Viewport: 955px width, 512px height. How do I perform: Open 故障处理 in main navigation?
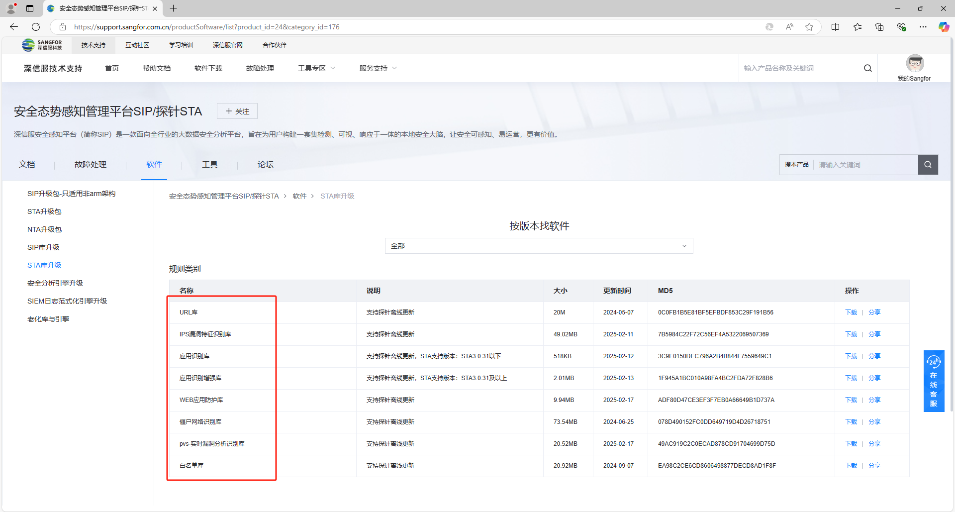pos(260,68)
